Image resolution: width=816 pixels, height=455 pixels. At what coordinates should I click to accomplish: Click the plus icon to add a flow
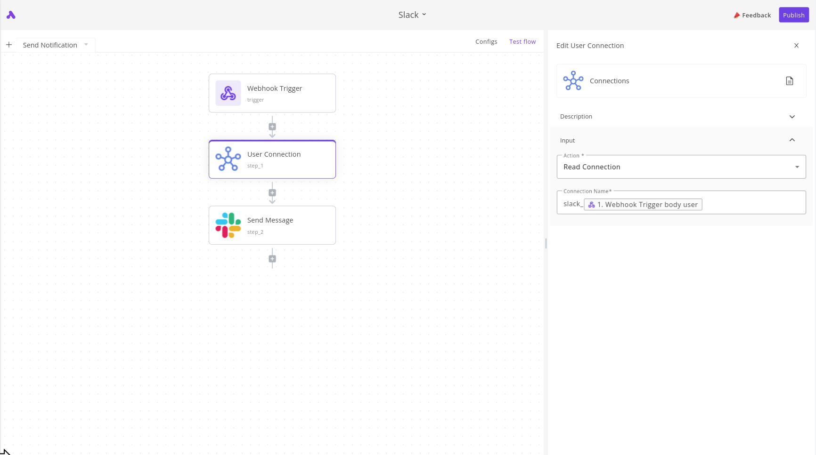click(x=9, y=45)
